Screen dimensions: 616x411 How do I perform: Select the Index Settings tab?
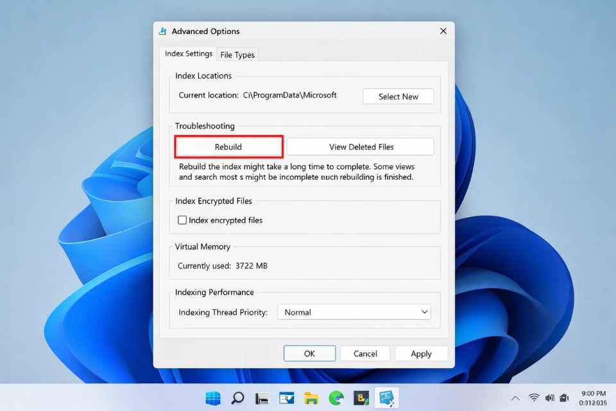(187, 54)
